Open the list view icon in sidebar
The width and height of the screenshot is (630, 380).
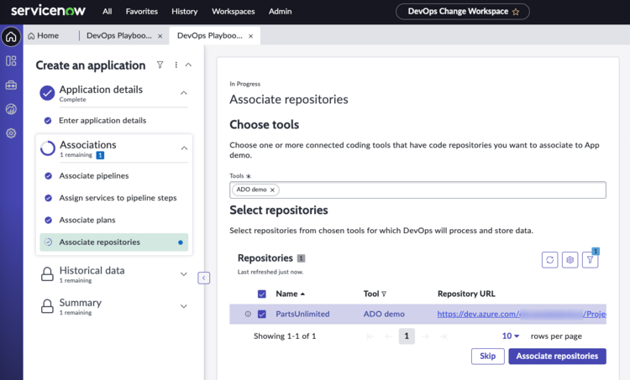click(11, 61)
